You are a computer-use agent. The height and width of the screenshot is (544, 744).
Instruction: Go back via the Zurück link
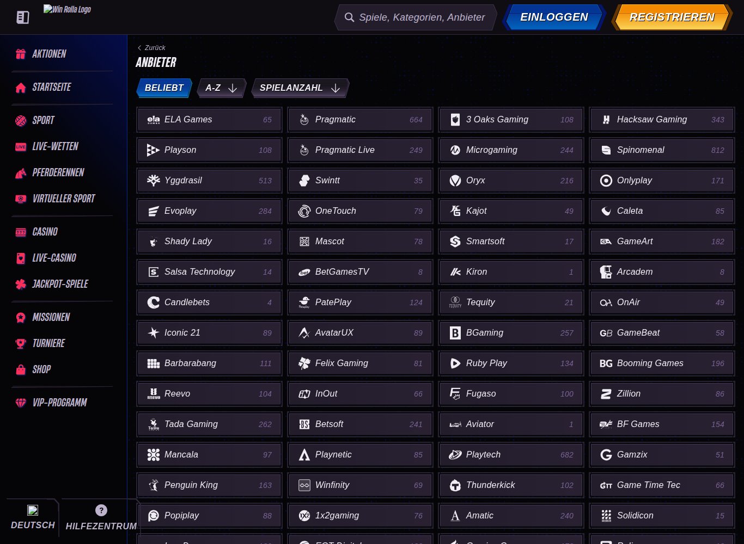click(x=151, y=48)
